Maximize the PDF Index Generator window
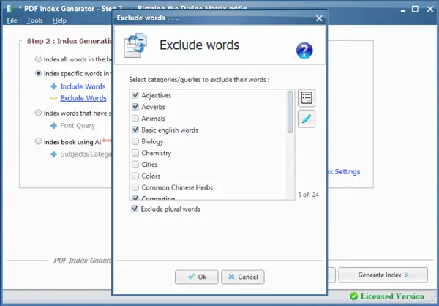The height and width of the screenshot is (306, 439). coord(415,9)
